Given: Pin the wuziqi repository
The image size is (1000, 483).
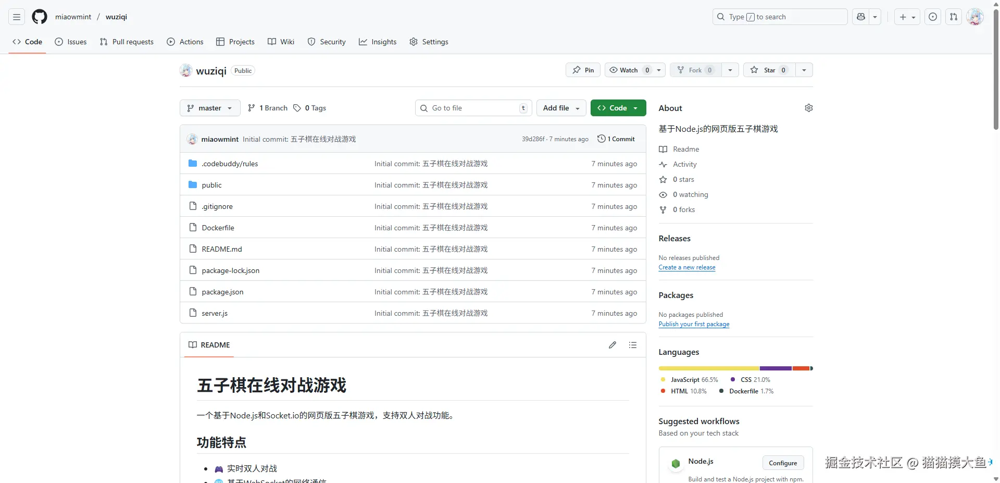Looking at the screenshot, I should coord(583,70).
